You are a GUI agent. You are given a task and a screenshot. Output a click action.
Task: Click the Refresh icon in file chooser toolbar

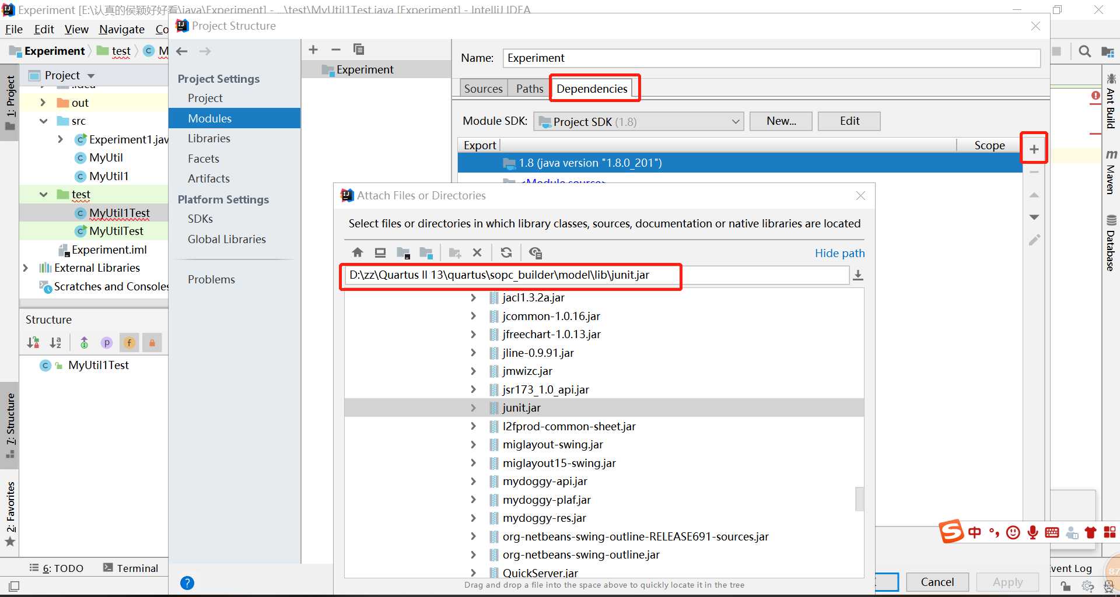pos(506,252)
